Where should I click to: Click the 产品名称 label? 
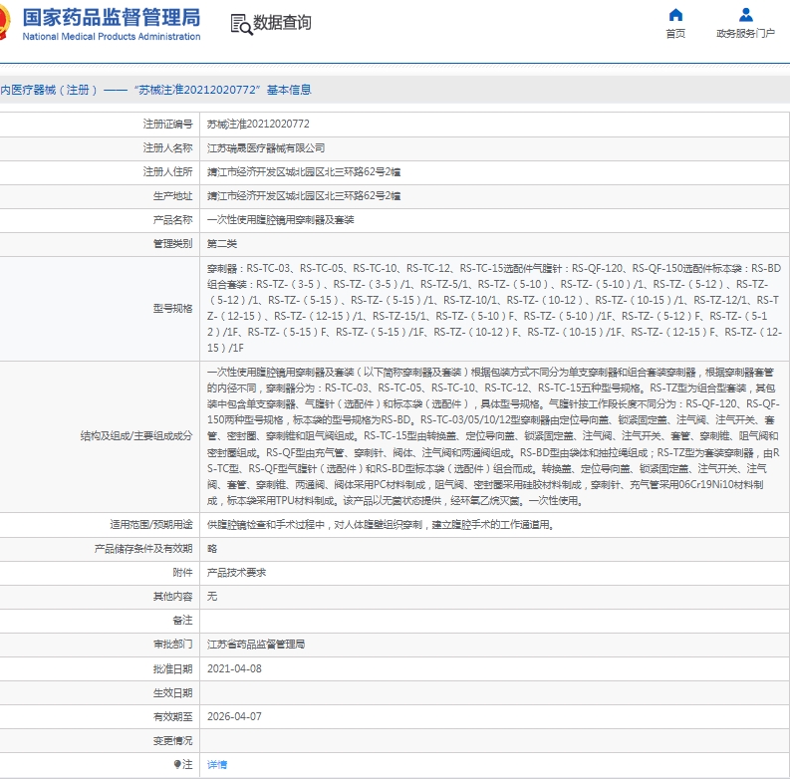172,220
